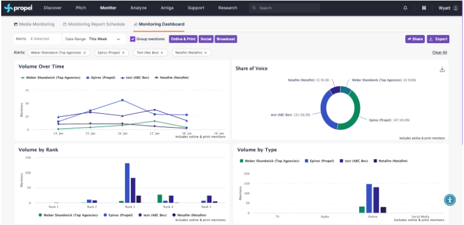
Task: Click the Clear All link
Action: click(x=439, y=53)
